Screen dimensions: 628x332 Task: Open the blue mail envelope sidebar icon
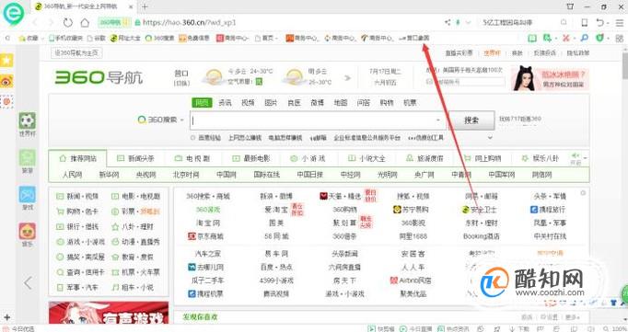[x=28, y=195]
